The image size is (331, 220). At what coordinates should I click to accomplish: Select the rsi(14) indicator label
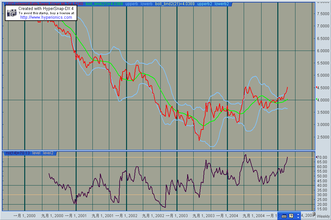[18, 153]
